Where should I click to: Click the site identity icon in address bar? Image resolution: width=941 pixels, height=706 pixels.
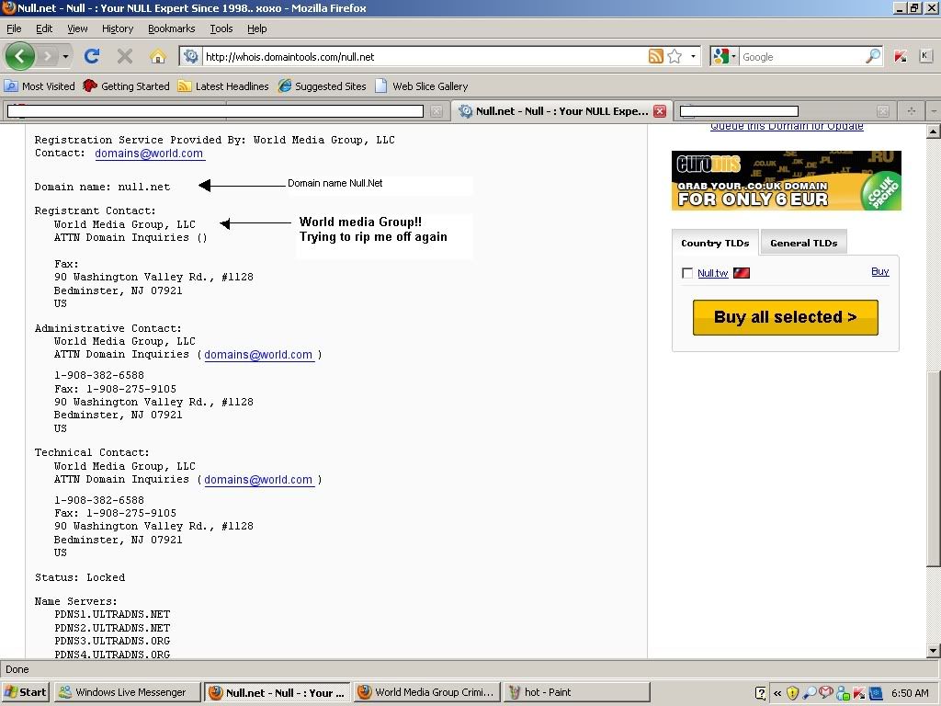pos(191,56)
